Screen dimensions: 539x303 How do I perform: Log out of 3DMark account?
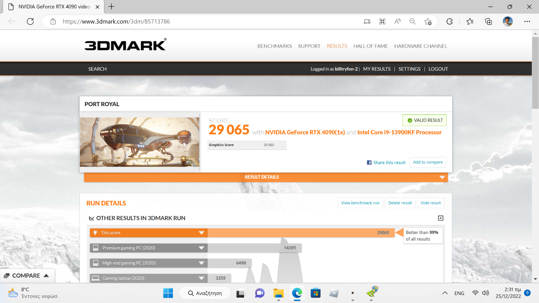point(438,69)
